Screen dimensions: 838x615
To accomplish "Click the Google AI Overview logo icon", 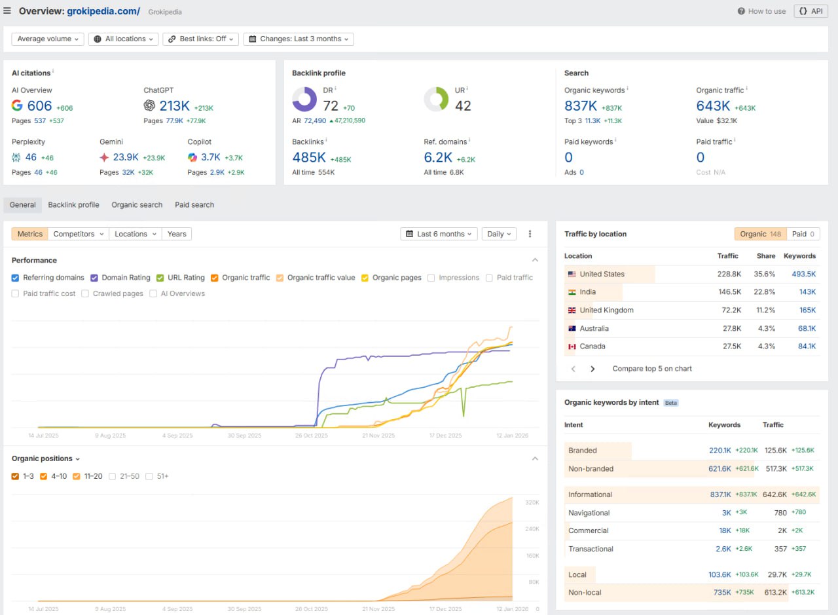I will [x=18, y=105].
